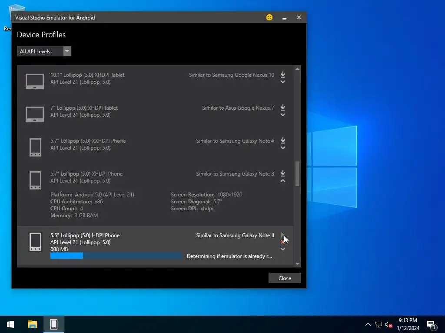Click the launch progress bar
The width and height of the screenshot is (445, 333).
116,256
